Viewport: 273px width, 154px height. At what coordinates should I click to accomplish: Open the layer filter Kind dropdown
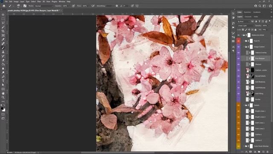[244, 21]
